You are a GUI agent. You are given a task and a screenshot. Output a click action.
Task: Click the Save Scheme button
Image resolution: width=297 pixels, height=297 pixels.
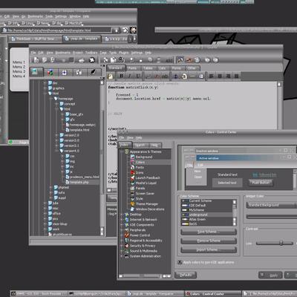[x=209, y=232]
